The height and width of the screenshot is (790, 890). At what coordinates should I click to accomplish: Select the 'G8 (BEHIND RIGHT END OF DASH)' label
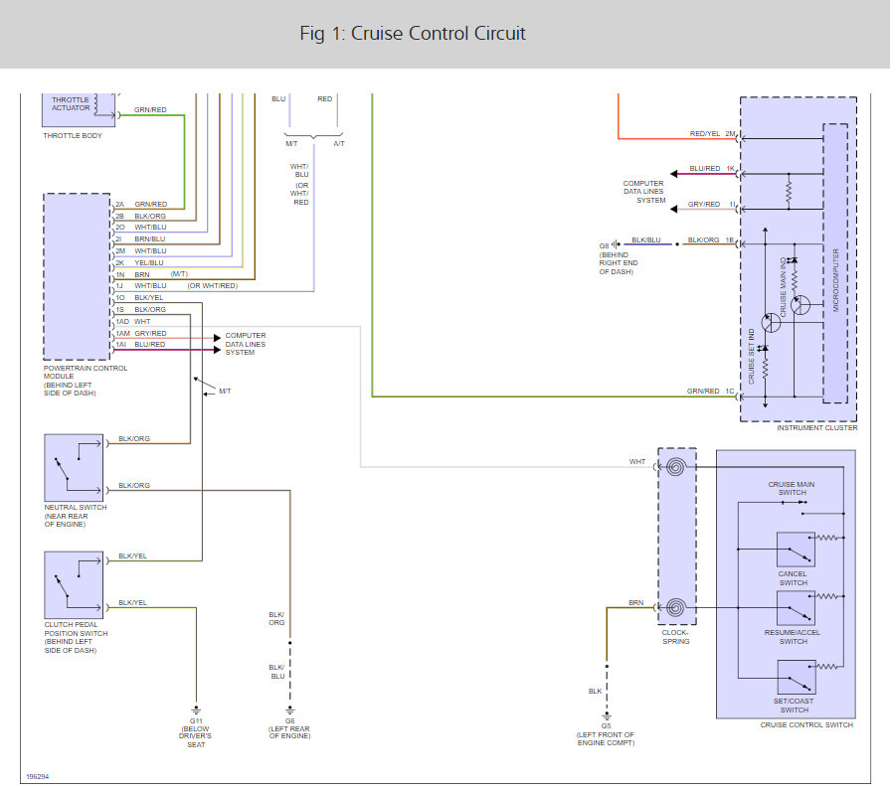[619, 259]
